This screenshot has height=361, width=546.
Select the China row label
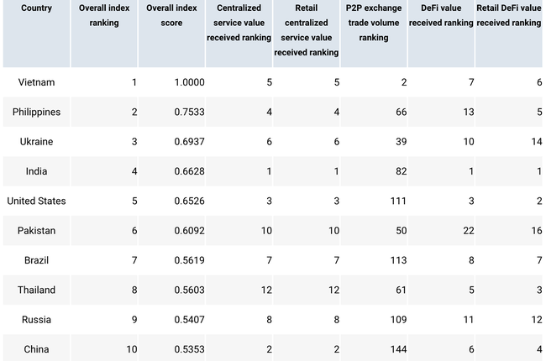[x=36, y=349]
